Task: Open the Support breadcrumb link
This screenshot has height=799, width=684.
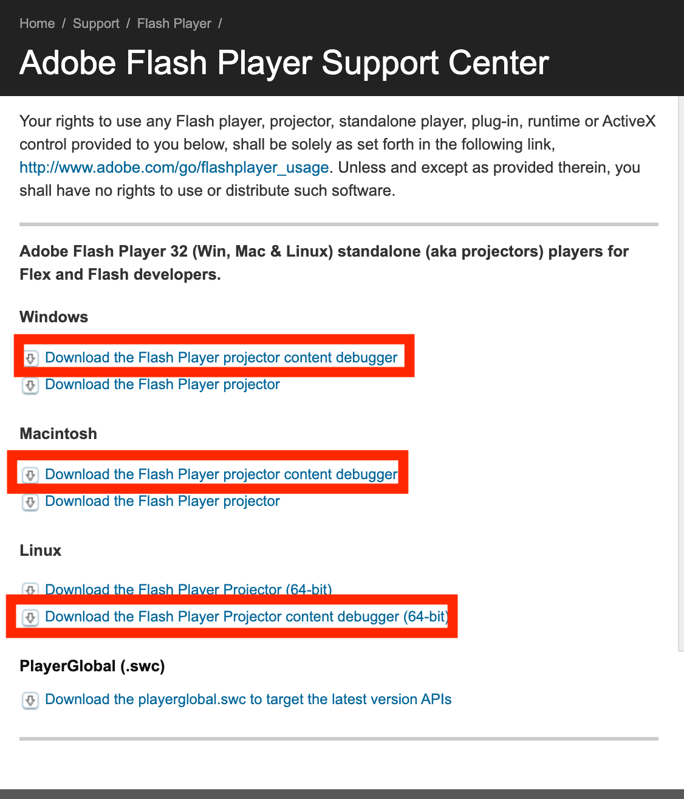Action: click(x=95, y=23)
